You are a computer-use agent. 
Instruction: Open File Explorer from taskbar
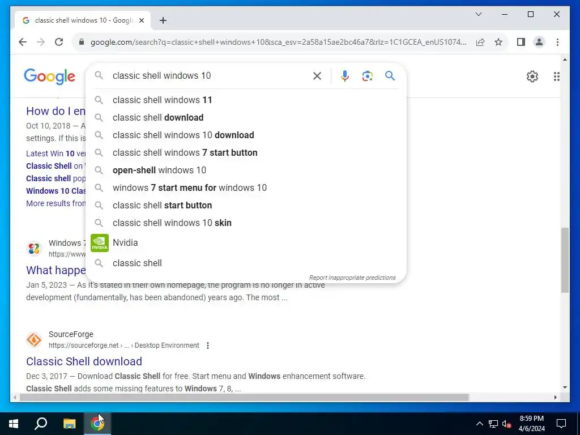pos(69,424)
